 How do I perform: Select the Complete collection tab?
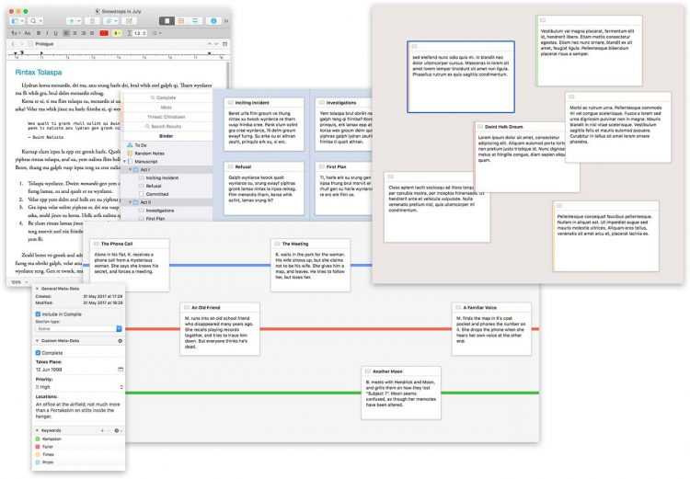pyautogui.click(x=166, y=97)
